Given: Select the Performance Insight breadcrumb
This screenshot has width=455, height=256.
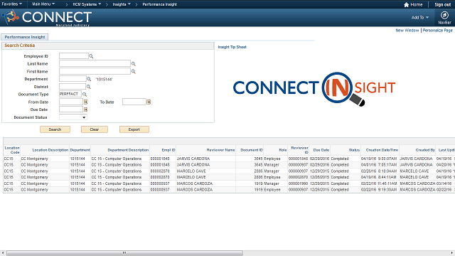Looking at the screenshot, I should [159, 4].
